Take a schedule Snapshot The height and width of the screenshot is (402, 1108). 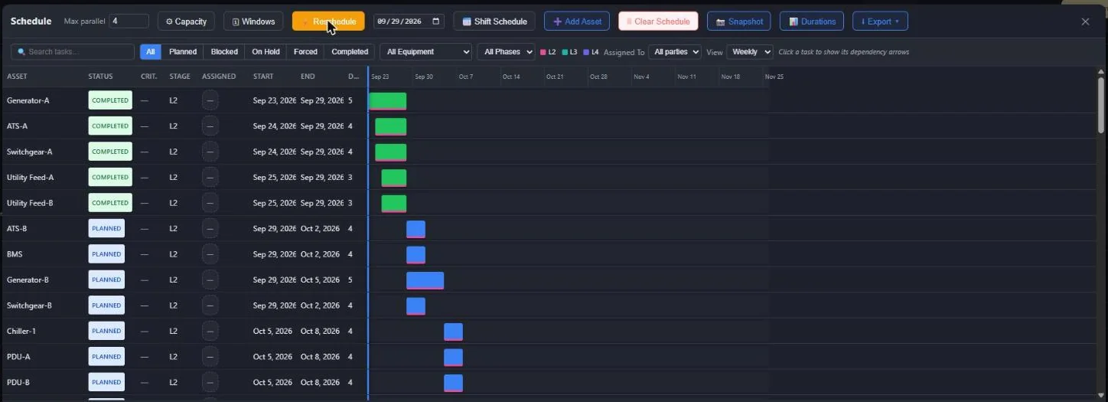point(739,21)
